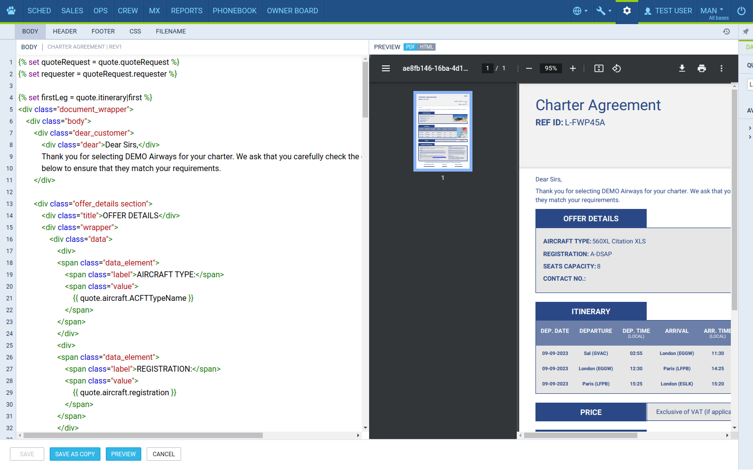The image size is (753, 470).
Task: Switch to the CSS tab
Action: 135,31
